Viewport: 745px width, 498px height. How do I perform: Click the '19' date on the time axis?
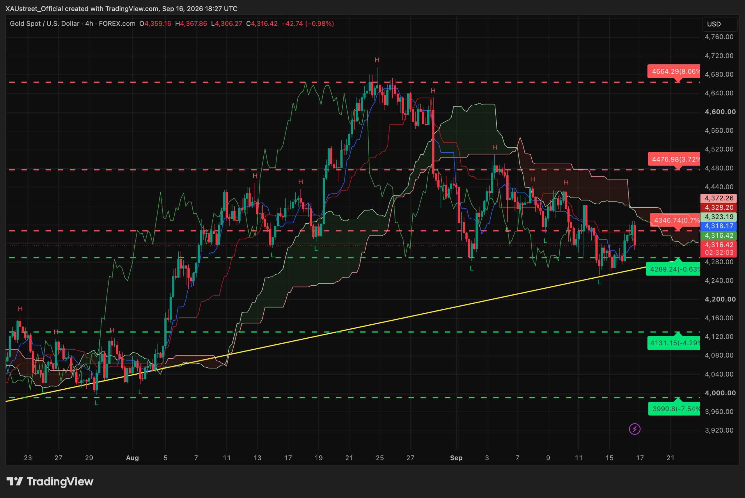[319, 458]
